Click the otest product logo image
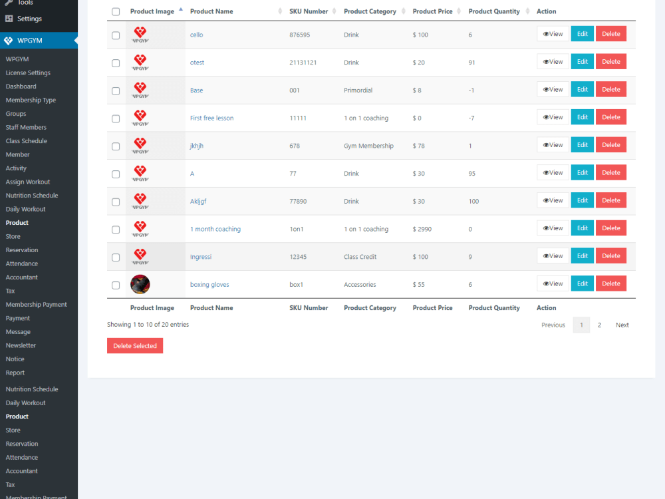 point(140,63)
